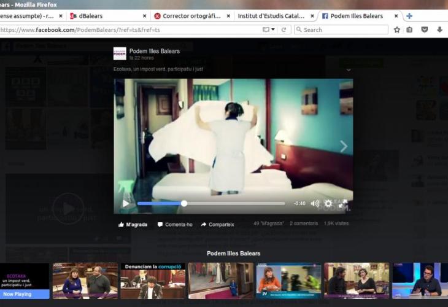Open the bookmarks list icon
This screenshot has width=448, height=307.
click(x=410, y=29)
